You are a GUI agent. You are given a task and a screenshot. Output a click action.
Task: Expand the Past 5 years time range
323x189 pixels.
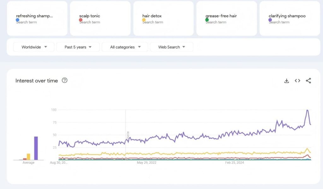[x=78, y=47]
